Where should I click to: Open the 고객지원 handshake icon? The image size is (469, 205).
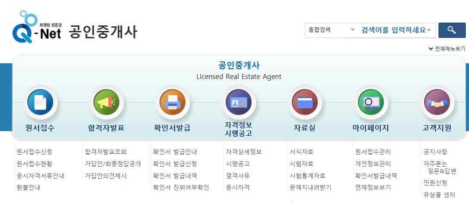tap(437, 102)
